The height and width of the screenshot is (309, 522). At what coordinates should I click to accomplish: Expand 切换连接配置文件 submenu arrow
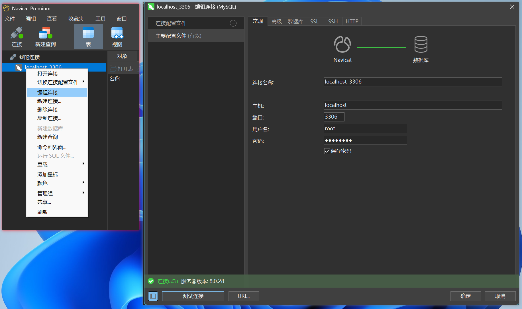point(83,82)
